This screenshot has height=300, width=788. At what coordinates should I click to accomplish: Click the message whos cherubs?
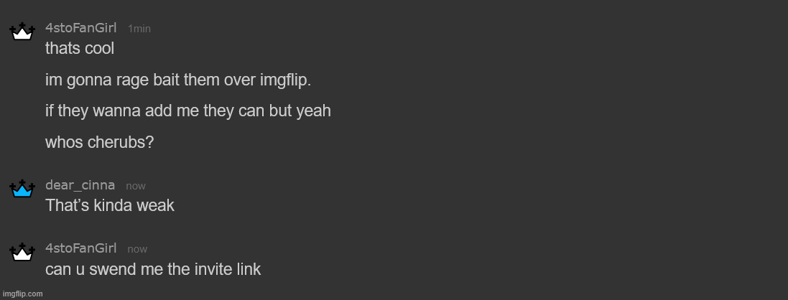[100, 142]
